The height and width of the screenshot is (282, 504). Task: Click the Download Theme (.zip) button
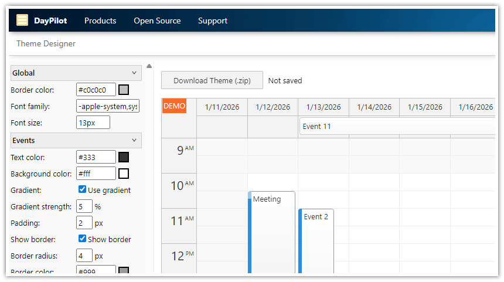tap(212, 80)
